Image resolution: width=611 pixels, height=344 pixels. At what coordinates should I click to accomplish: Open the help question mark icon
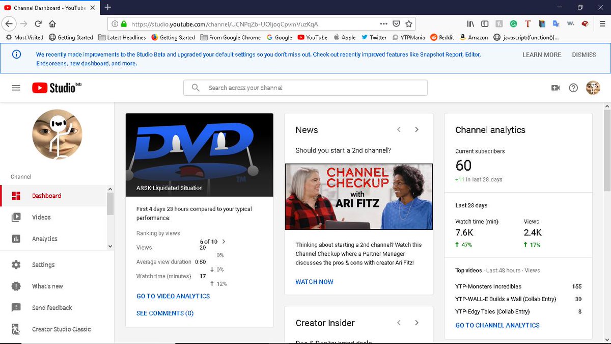pos(573,88)
